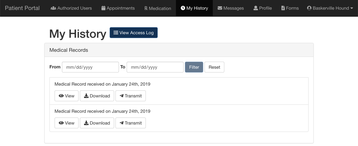Focus the To date field

pos(155,67)
